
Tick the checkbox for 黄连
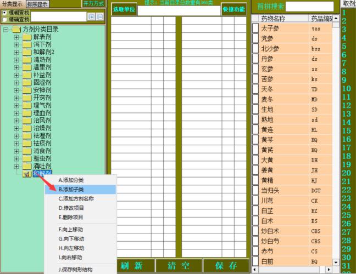click(255, 130)
